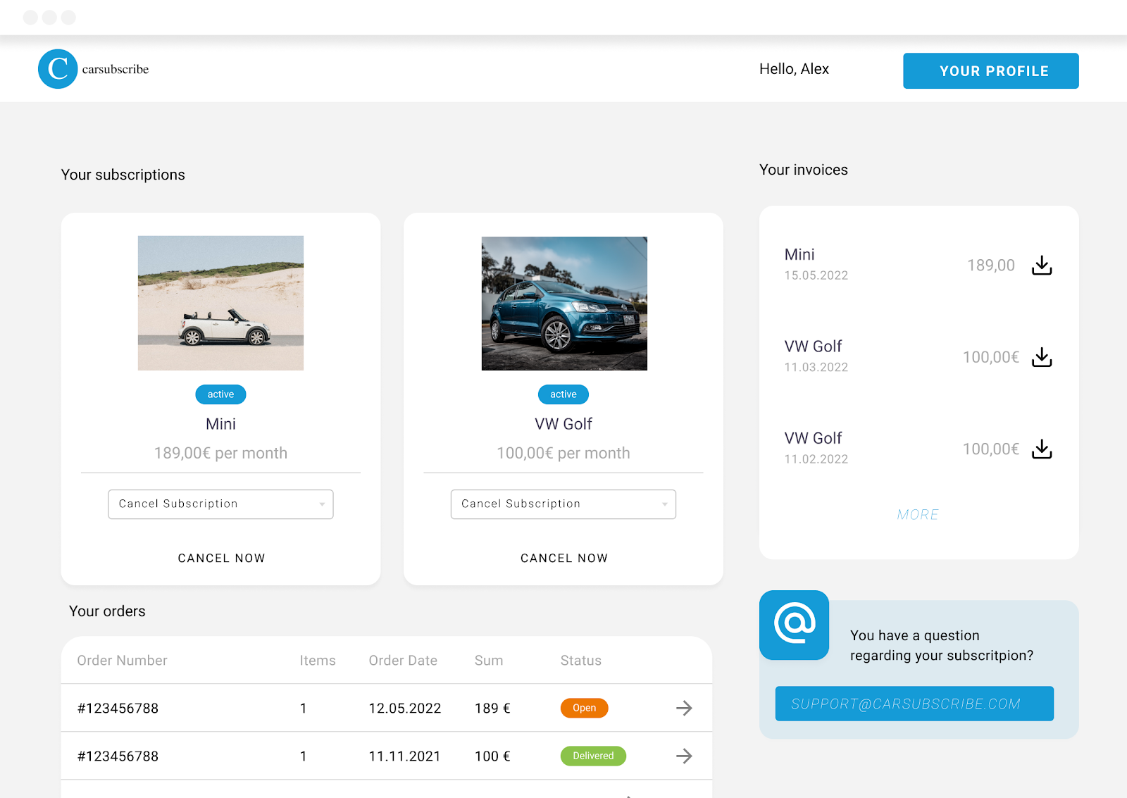Screen dimensions: 1127x798
Task: Click the Open status badge
Action: (x=584, y=708)
